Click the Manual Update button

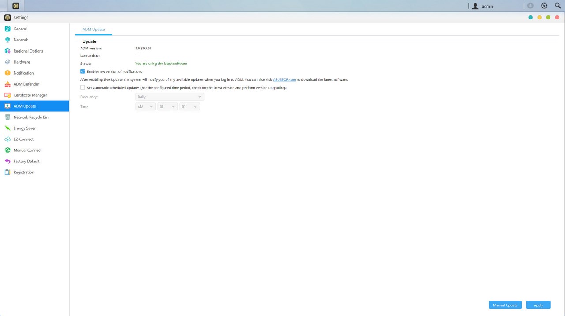[x=505, y=305]
